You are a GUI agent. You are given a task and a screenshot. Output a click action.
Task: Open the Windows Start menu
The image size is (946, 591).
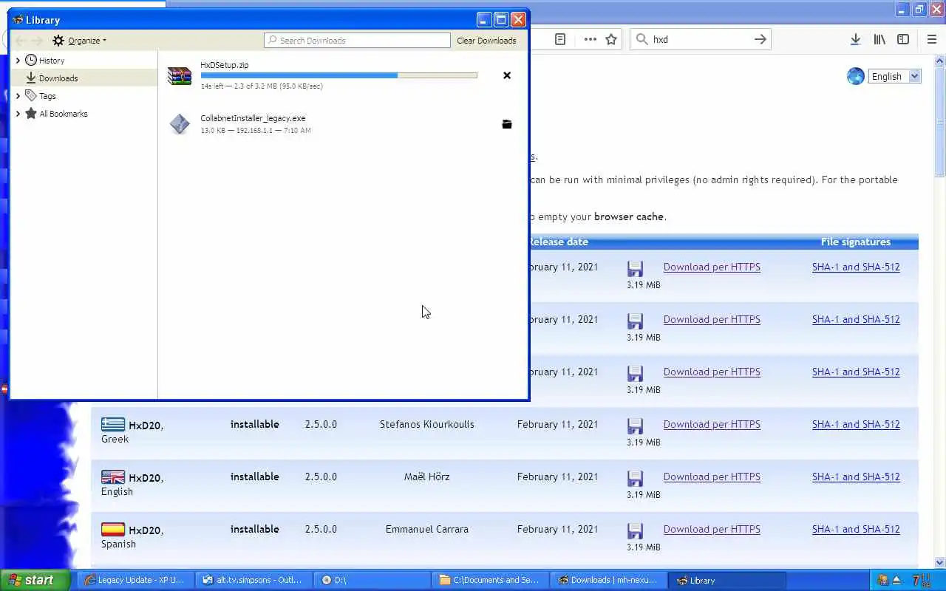coord(35,580)
